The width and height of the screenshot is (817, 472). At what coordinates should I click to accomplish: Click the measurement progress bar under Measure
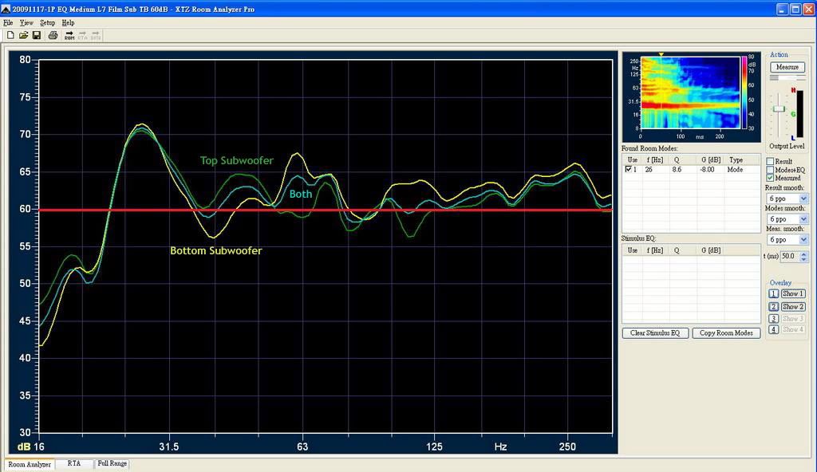pos(787,77)
